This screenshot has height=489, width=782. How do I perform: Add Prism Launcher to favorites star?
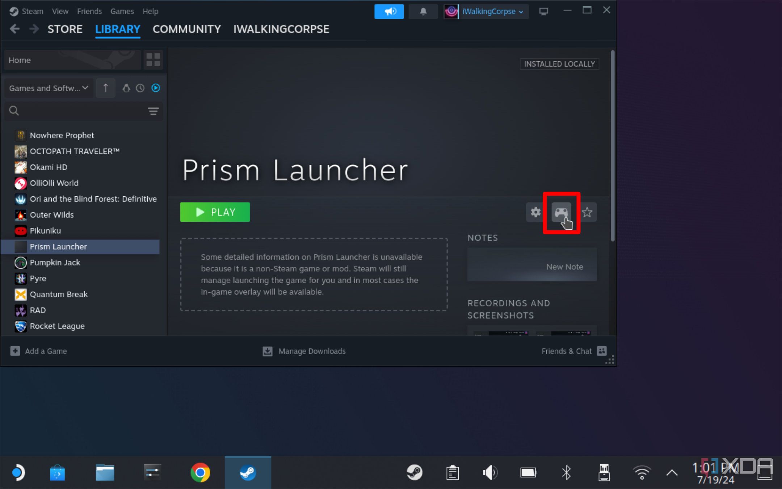point(587,212)
